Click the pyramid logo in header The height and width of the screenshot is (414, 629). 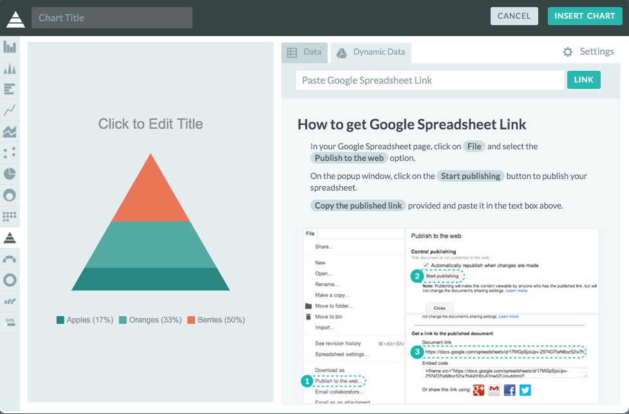[x=15, y=19]
